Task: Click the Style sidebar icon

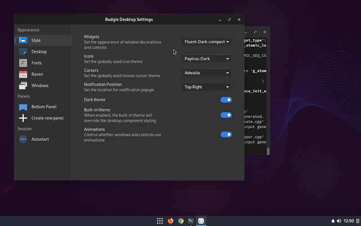Action: point(23,40)
